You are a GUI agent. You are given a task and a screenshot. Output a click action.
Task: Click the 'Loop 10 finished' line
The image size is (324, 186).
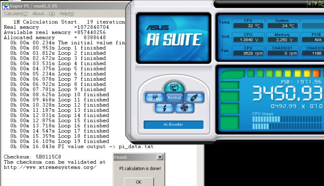(60, 95)
